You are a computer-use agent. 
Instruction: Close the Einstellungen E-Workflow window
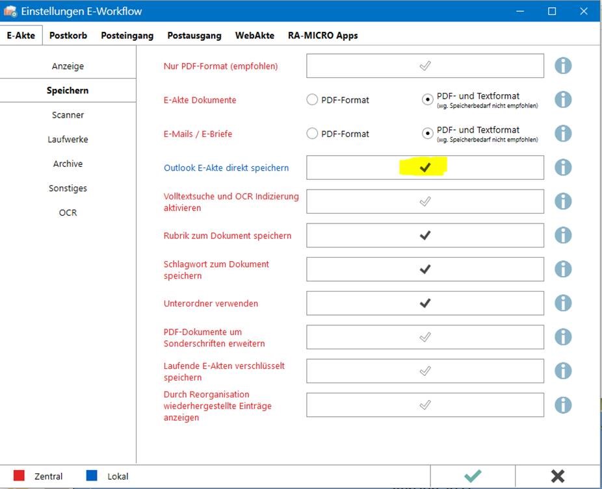[584, 11]
